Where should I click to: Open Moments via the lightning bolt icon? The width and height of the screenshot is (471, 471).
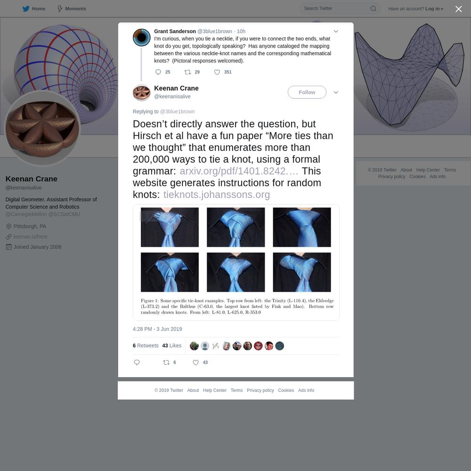click(60, 8)
